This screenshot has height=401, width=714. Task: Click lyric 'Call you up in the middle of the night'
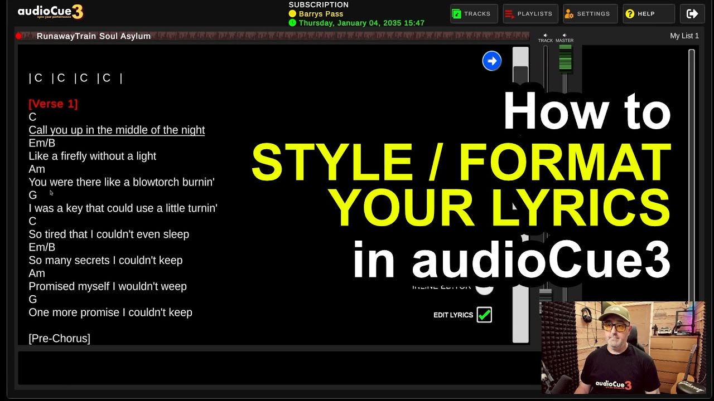click(x=117, y=130)
